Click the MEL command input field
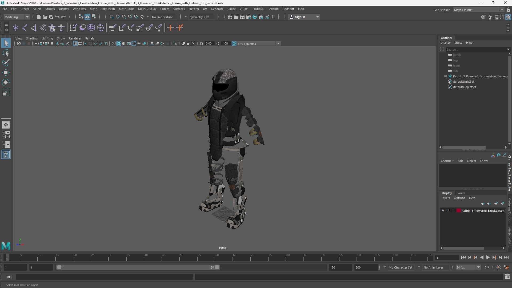Viewport: 512px width, 288px height. click(x=104, y=277)
